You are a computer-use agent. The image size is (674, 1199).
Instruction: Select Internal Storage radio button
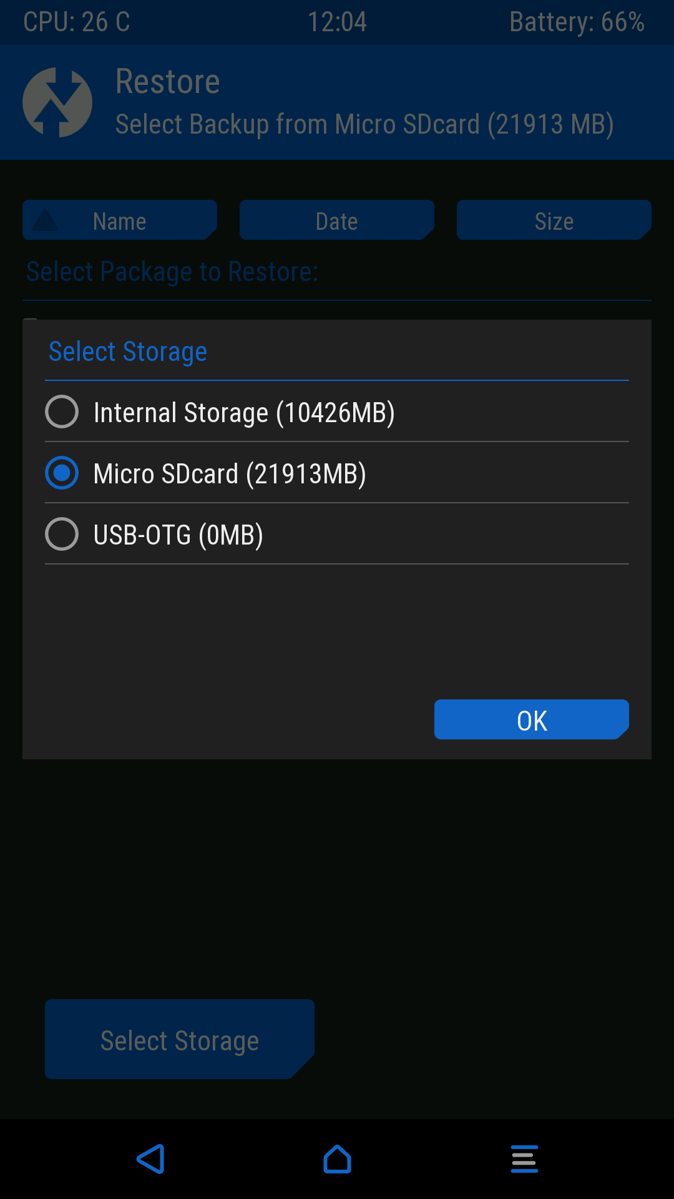click(x=62, y=412)
